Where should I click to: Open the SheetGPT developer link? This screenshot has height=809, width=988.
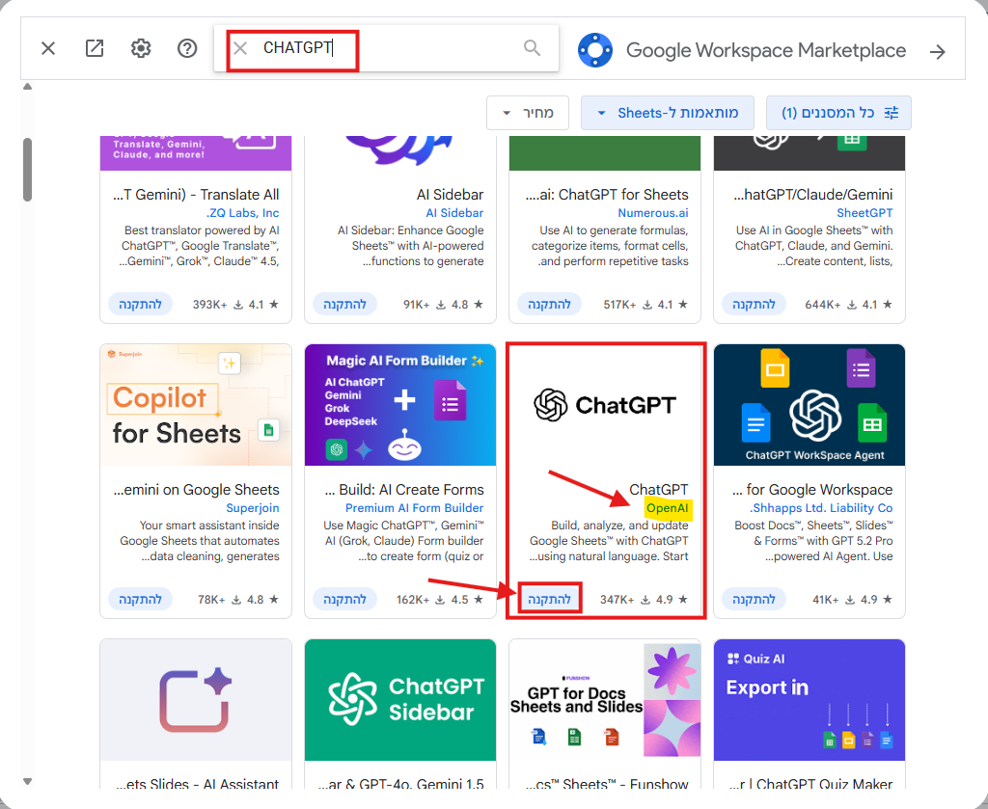tap(864, 213)
